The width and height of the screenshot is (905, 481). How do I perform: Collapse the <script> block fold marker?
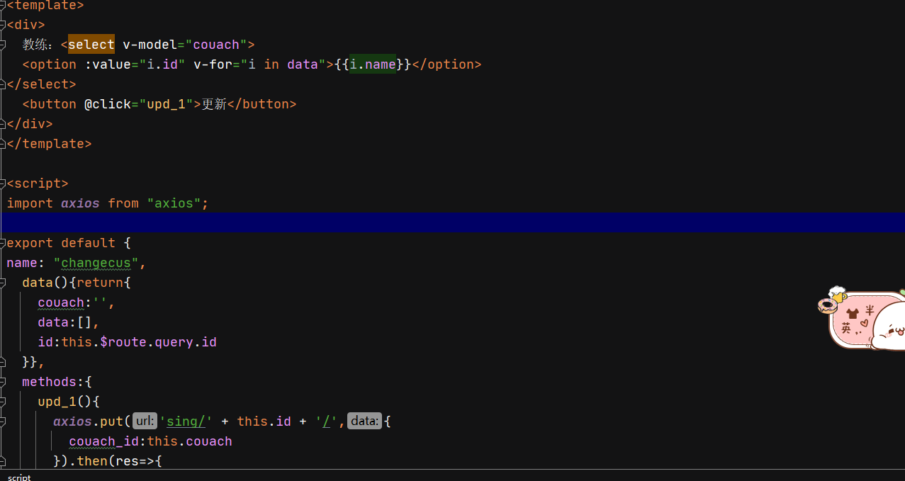[x=3, y=183]
